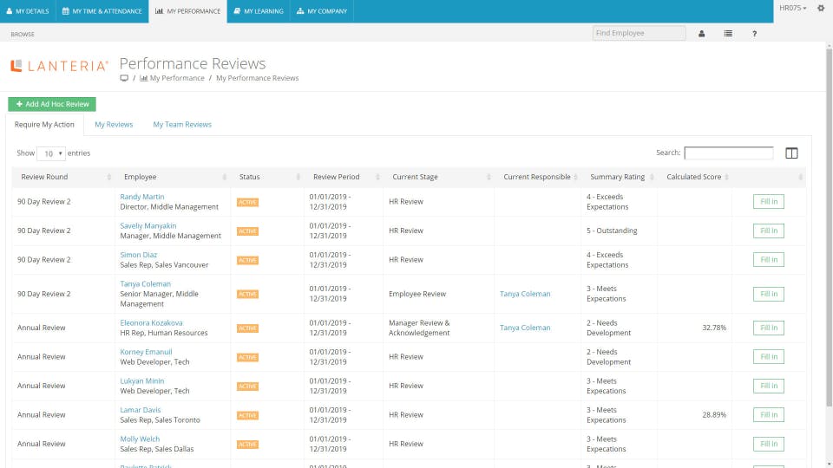Sort by Calculated Score column arrows
Screen dimensions: 833x468
point(727,177)
